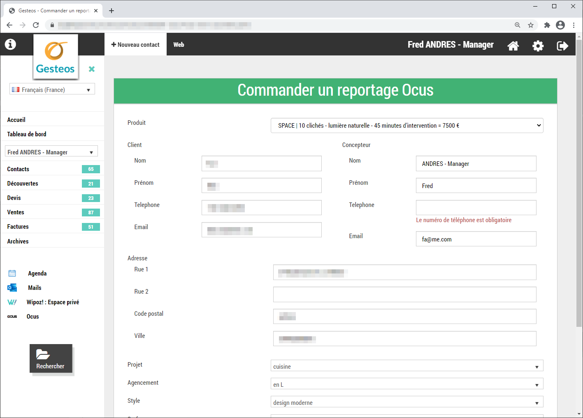Open settings with the gear icon
Viewport: 583px width, 418px height.
(x=538, y=46)
